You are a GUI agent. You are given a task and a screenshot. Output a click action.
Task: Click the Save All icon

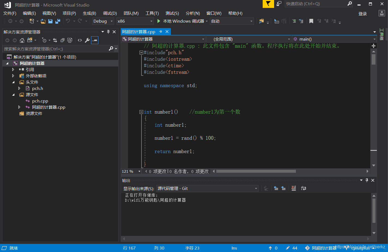[58, 21]
